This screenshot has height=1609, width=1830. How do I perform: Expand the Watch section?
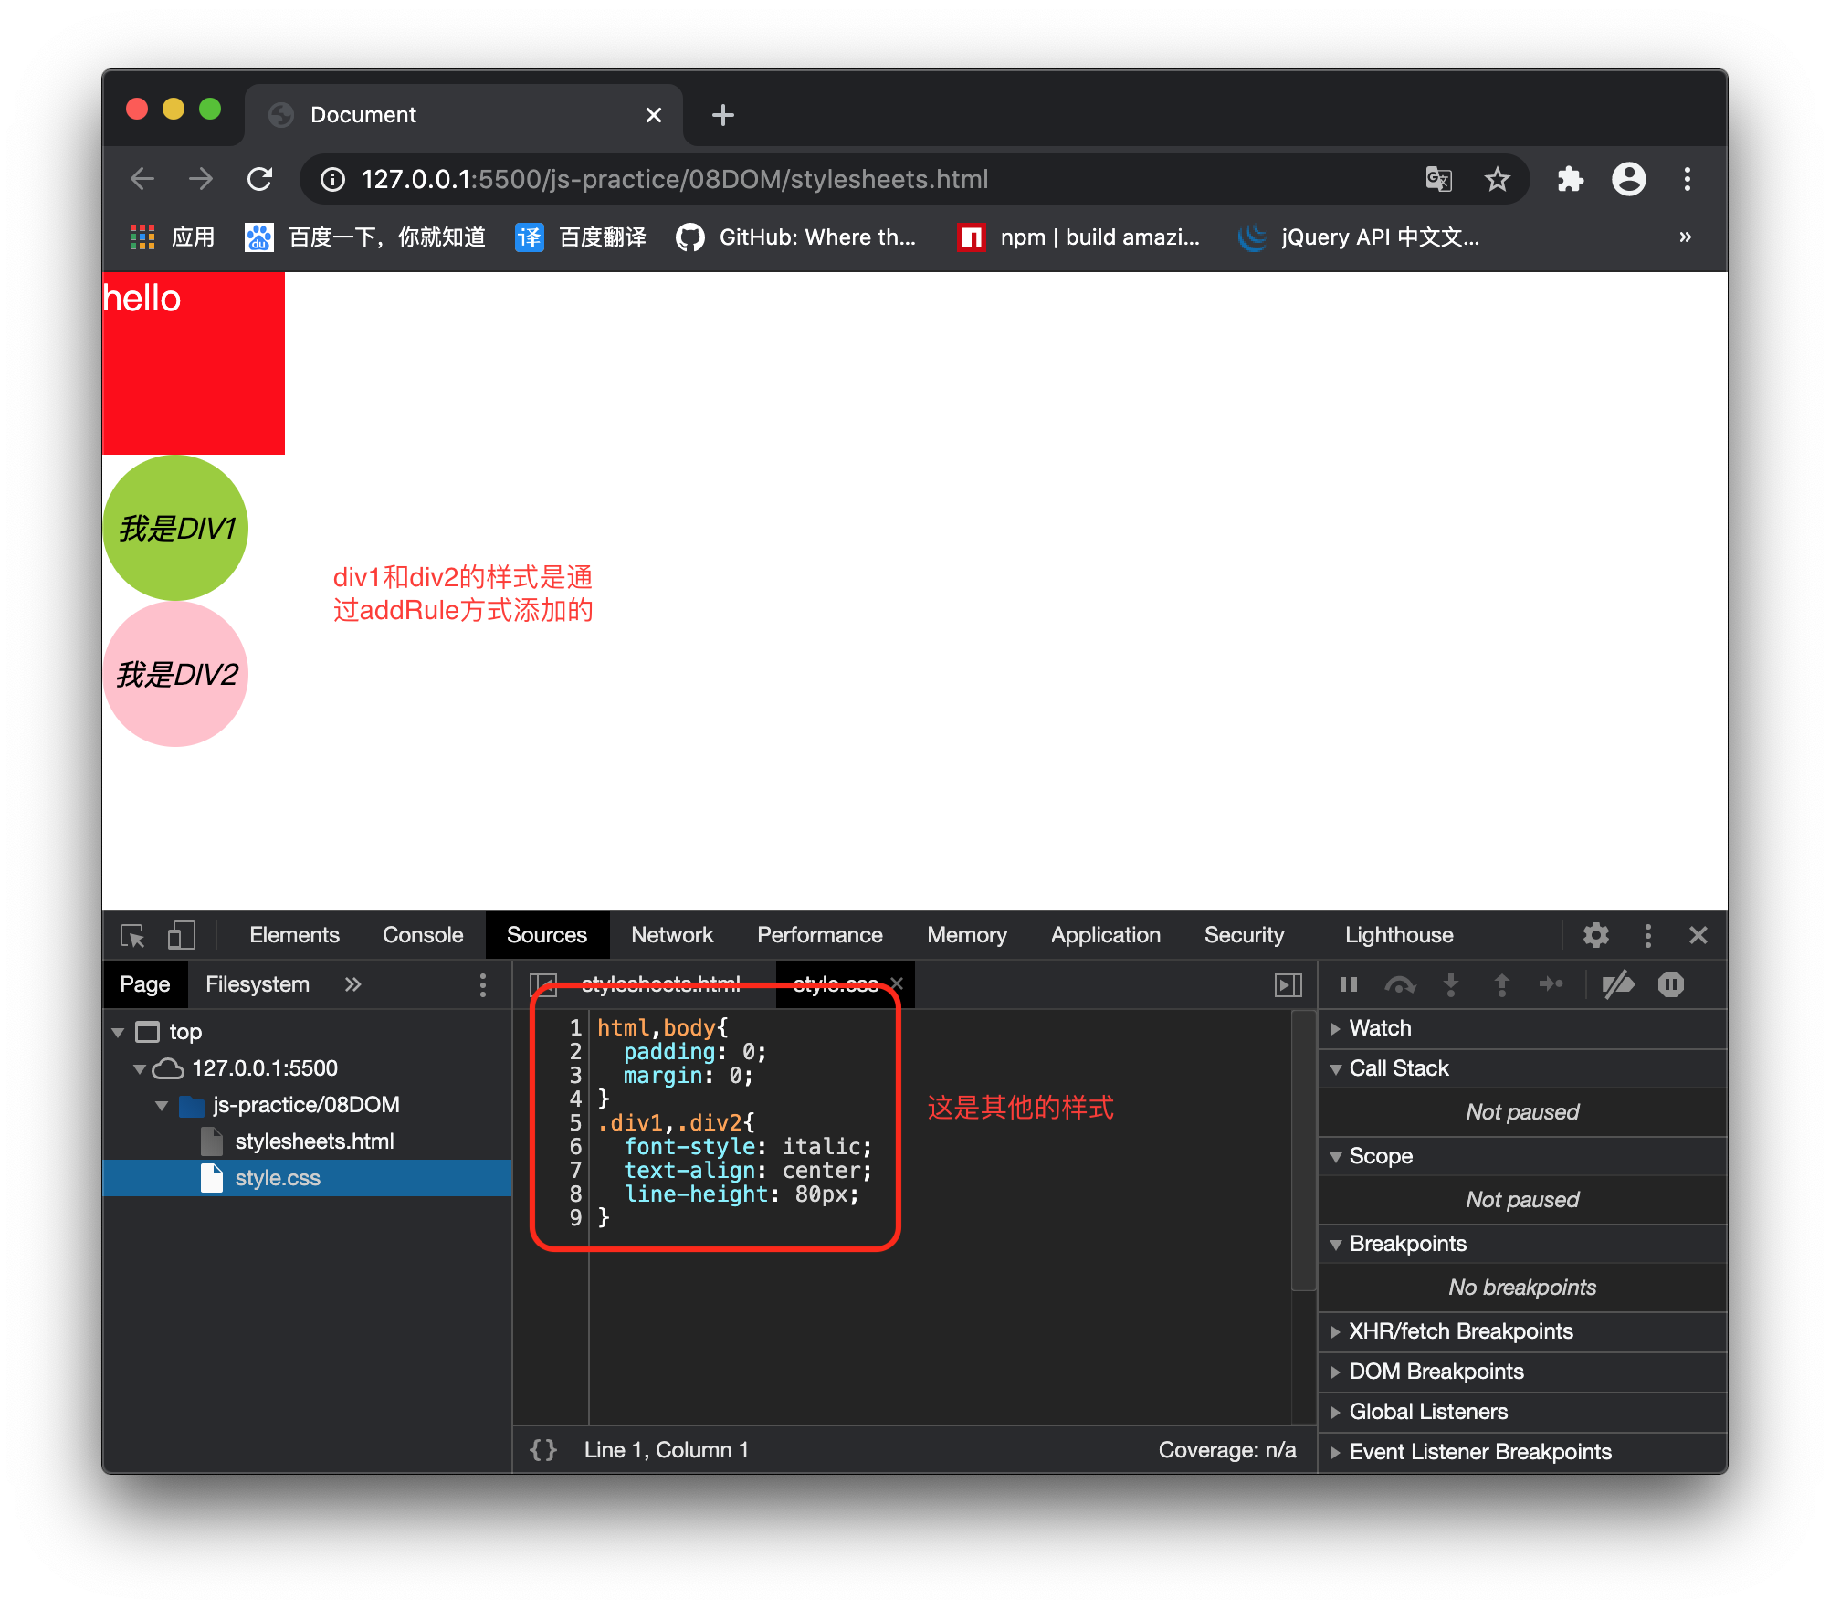(1380, 1028)
